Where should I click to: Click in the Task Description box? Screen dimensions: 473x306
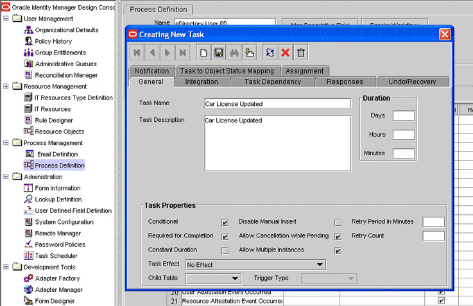[278, 143]
